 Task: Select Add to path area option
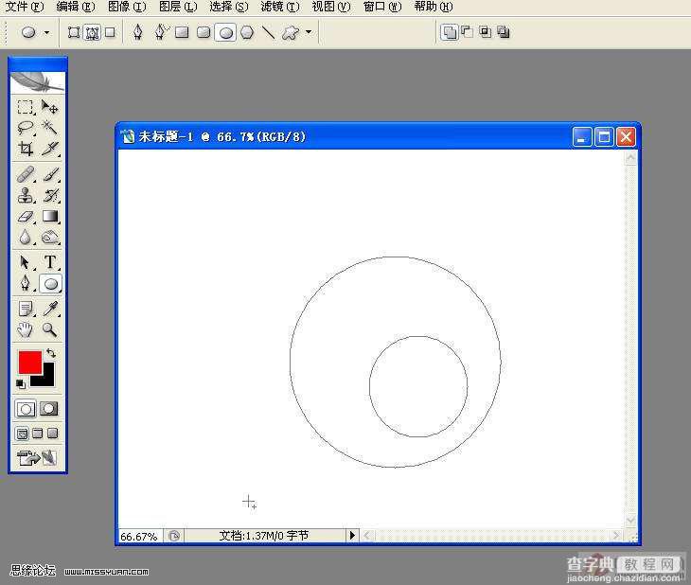449,32
